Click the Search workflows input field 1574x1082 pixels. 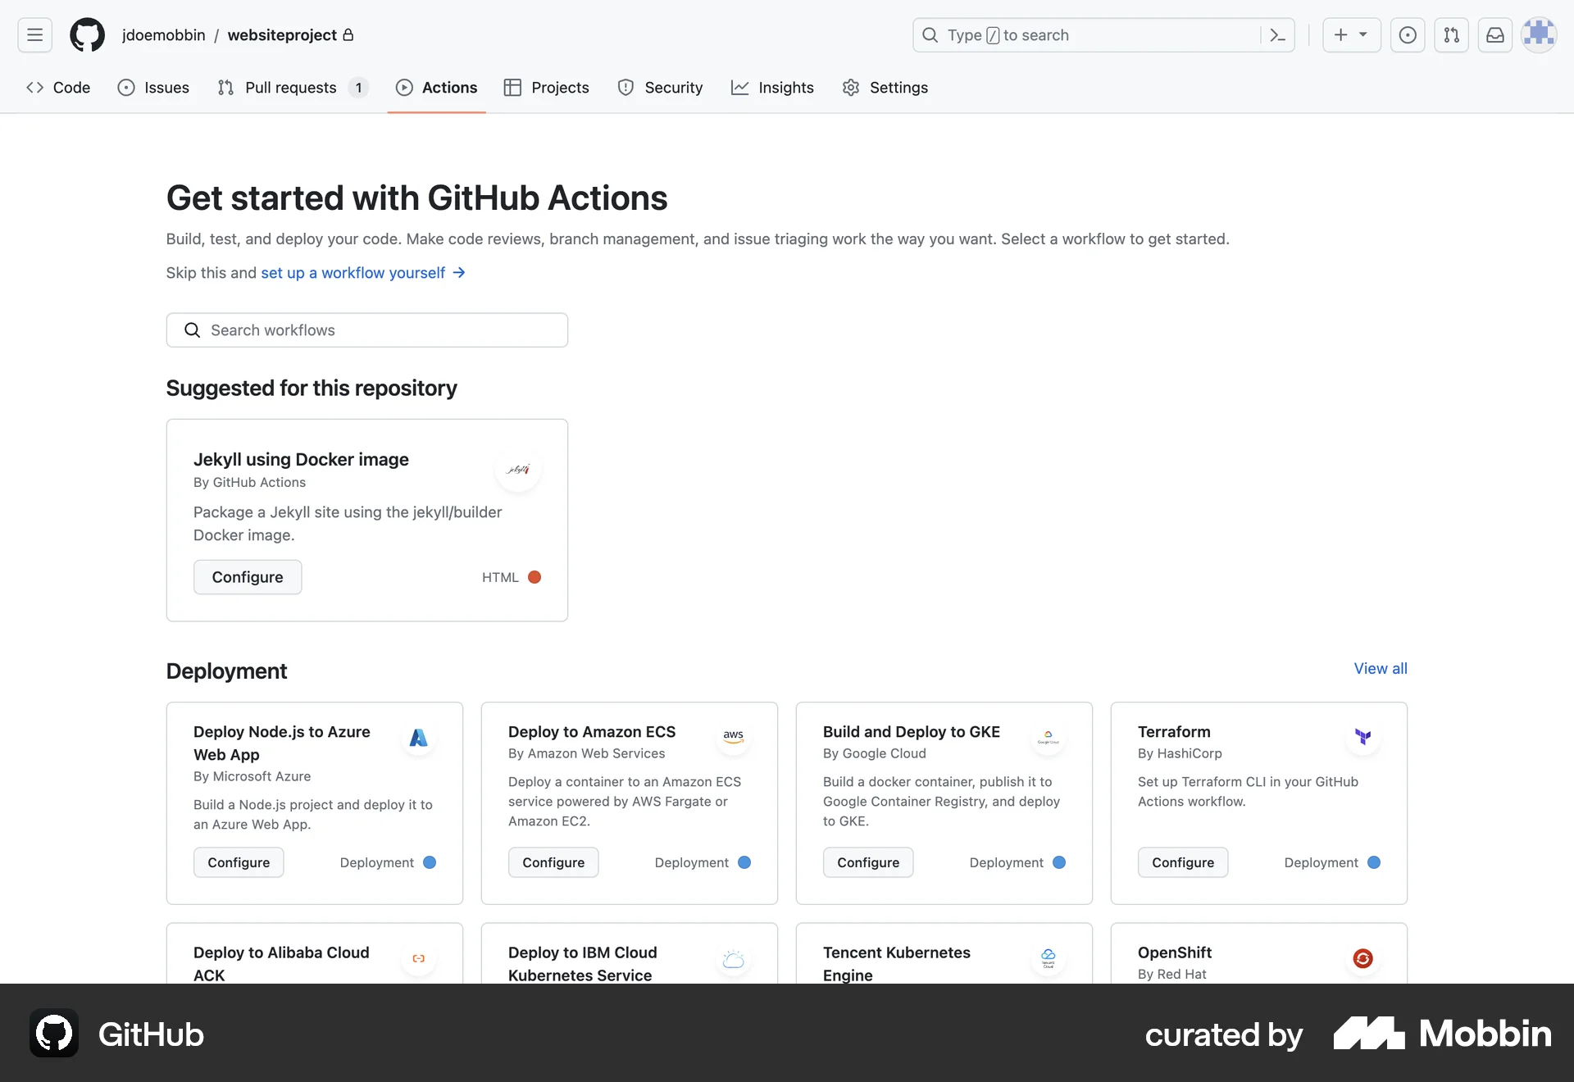click(x=366, y=330)
